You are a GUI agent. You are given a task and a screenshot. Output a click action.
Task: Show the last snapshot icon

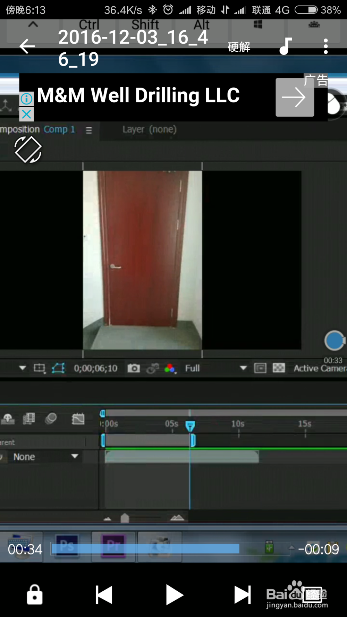[153, 368]
